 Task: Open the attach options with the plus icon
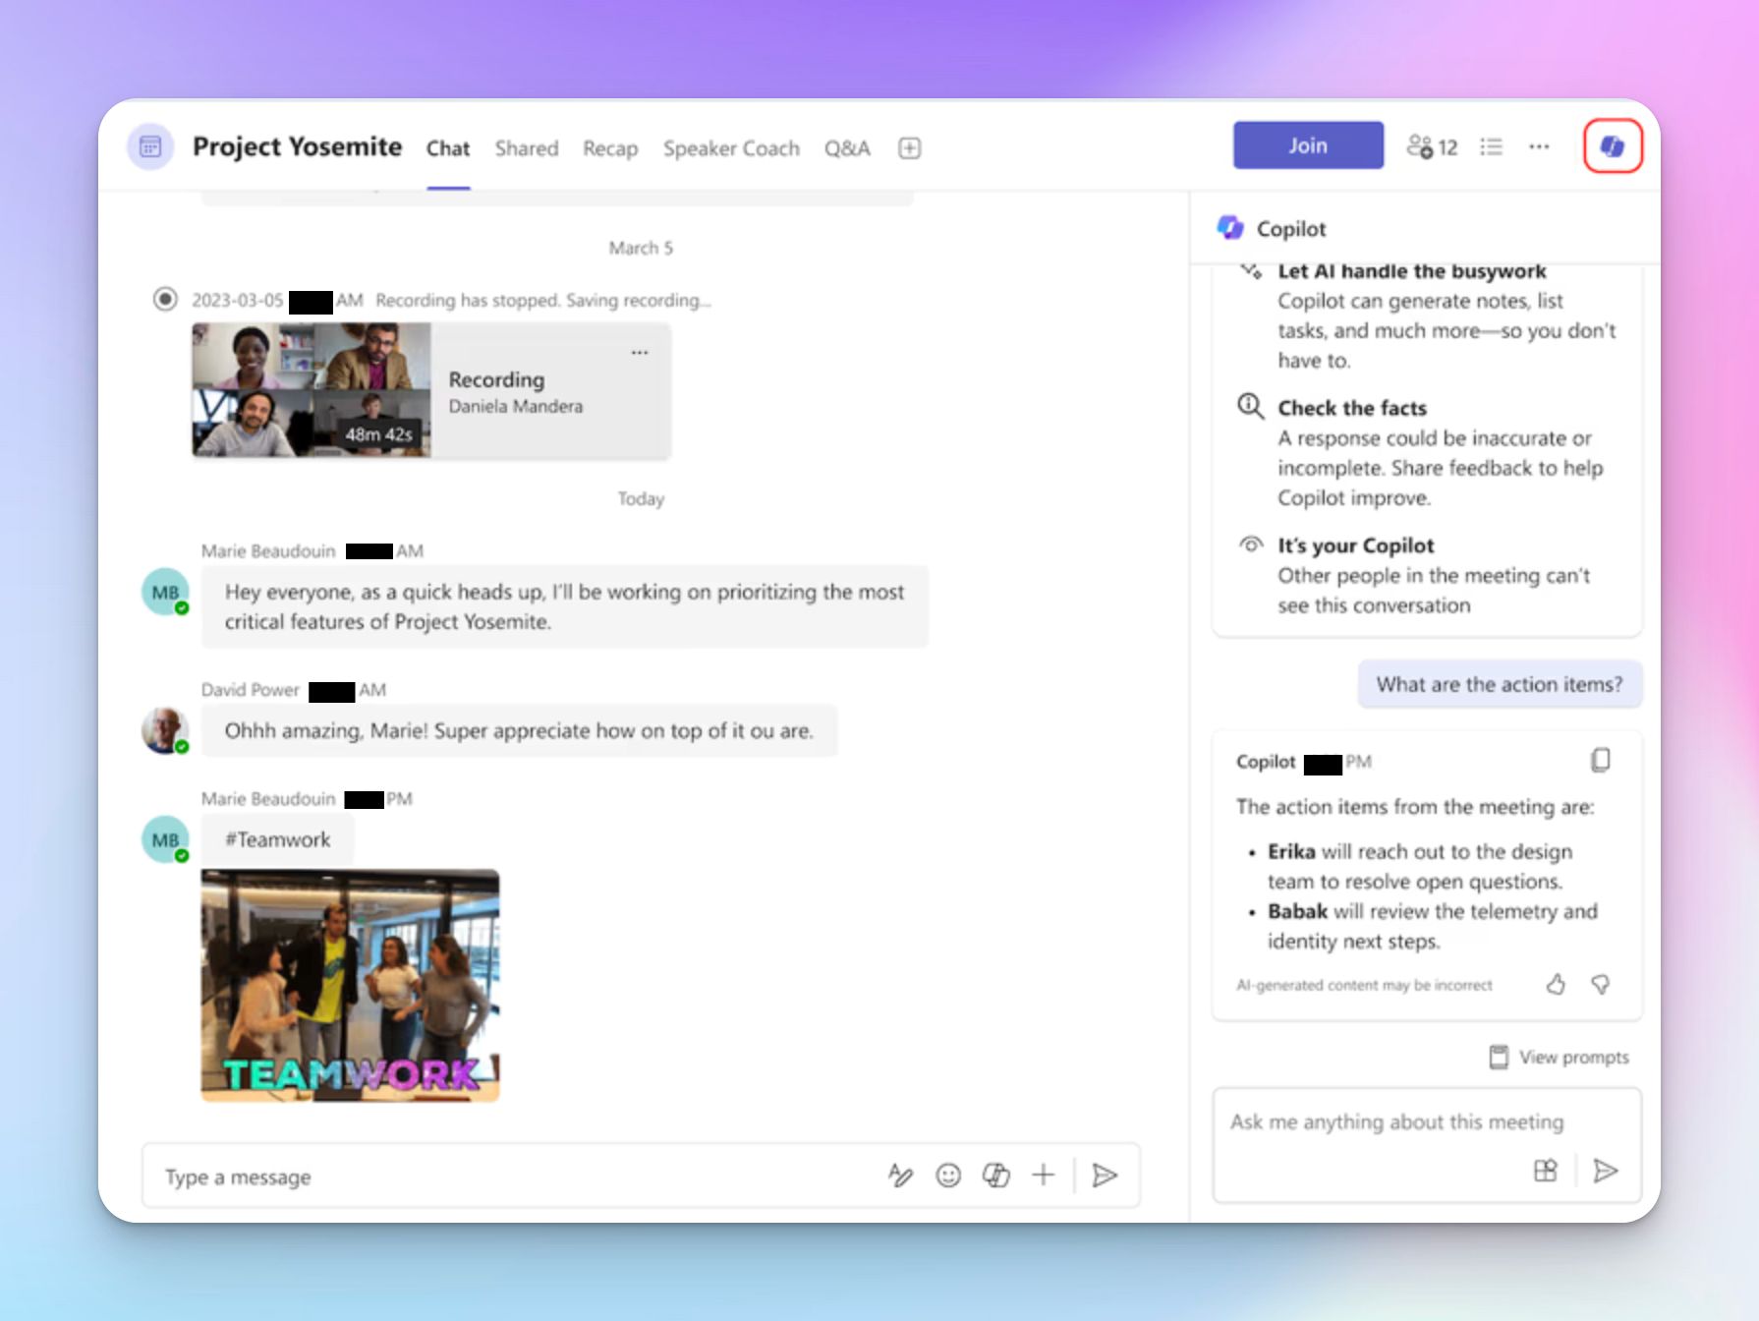click(x=1043, y=1175)
